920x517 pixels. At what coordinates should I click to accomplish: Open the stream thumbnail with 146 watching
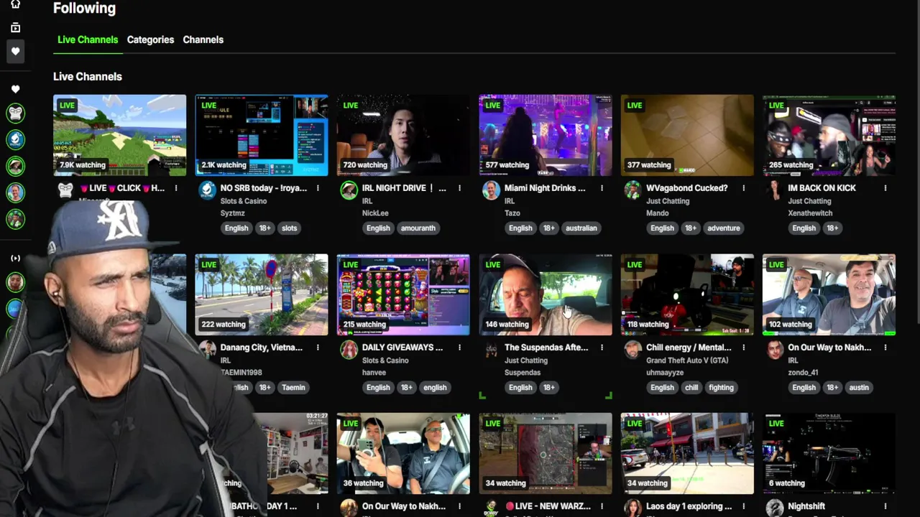coord(546,294)
